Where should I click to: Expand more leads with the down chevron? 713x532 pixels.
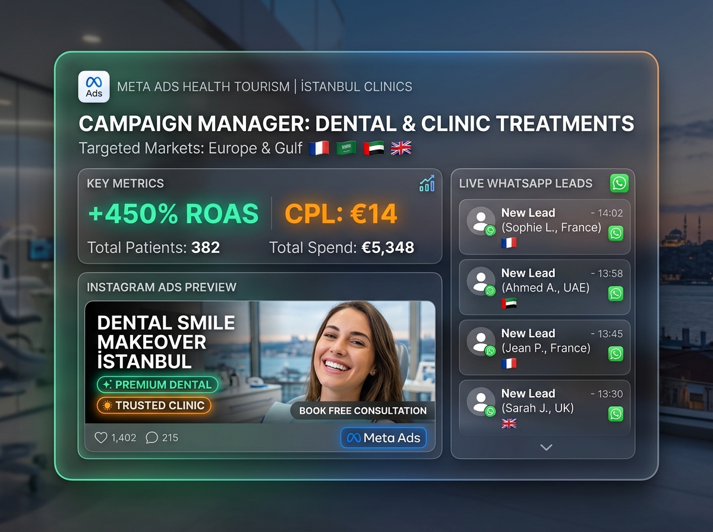pos(546,447)
